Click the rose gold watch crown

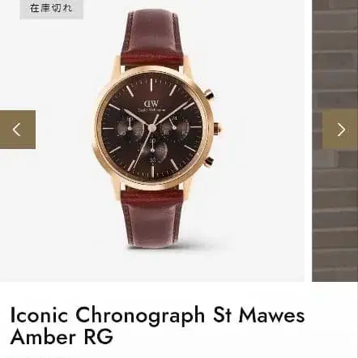[217, 128]
